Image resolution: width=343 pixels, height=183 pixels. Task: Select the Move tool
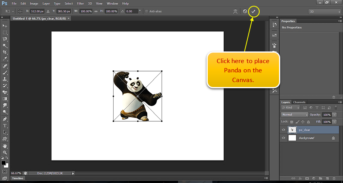coord(5,26)
